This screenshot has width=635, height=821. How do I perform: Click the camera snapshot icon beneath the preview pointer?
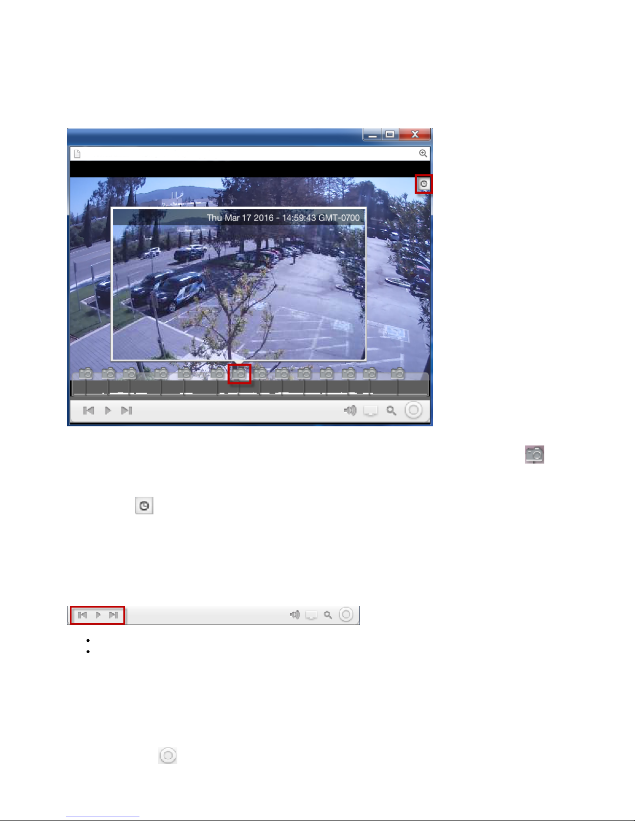pos(239,373)
